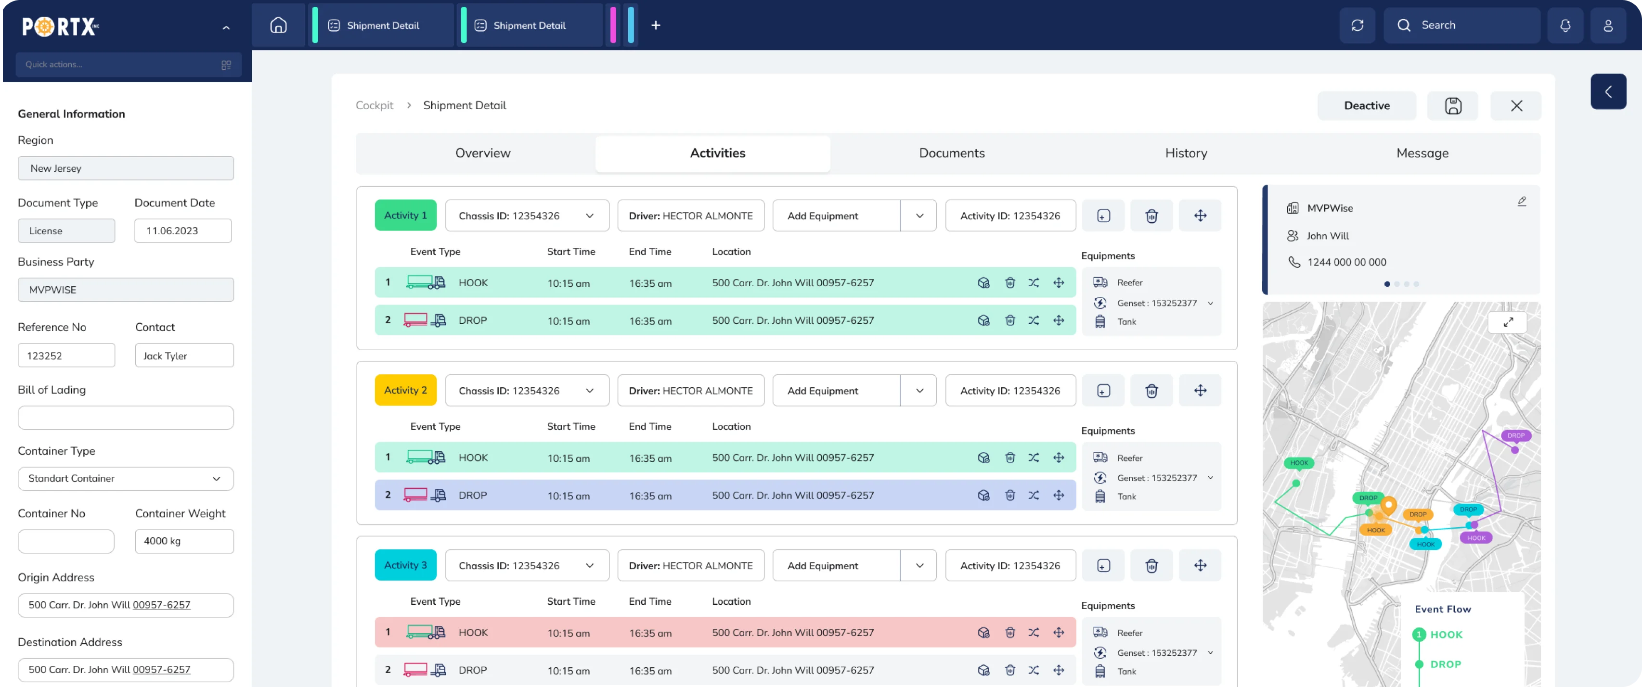Image resolution: width=1642 pixels, height=687 pixels.
Task: Open quick actions grid icon
Action: [x=226, y=65]
